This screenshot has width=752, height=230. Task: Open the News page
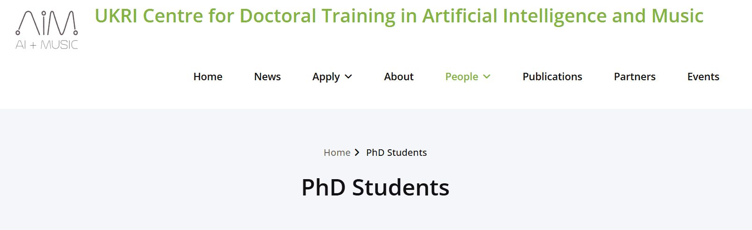(x=267, y=77)
